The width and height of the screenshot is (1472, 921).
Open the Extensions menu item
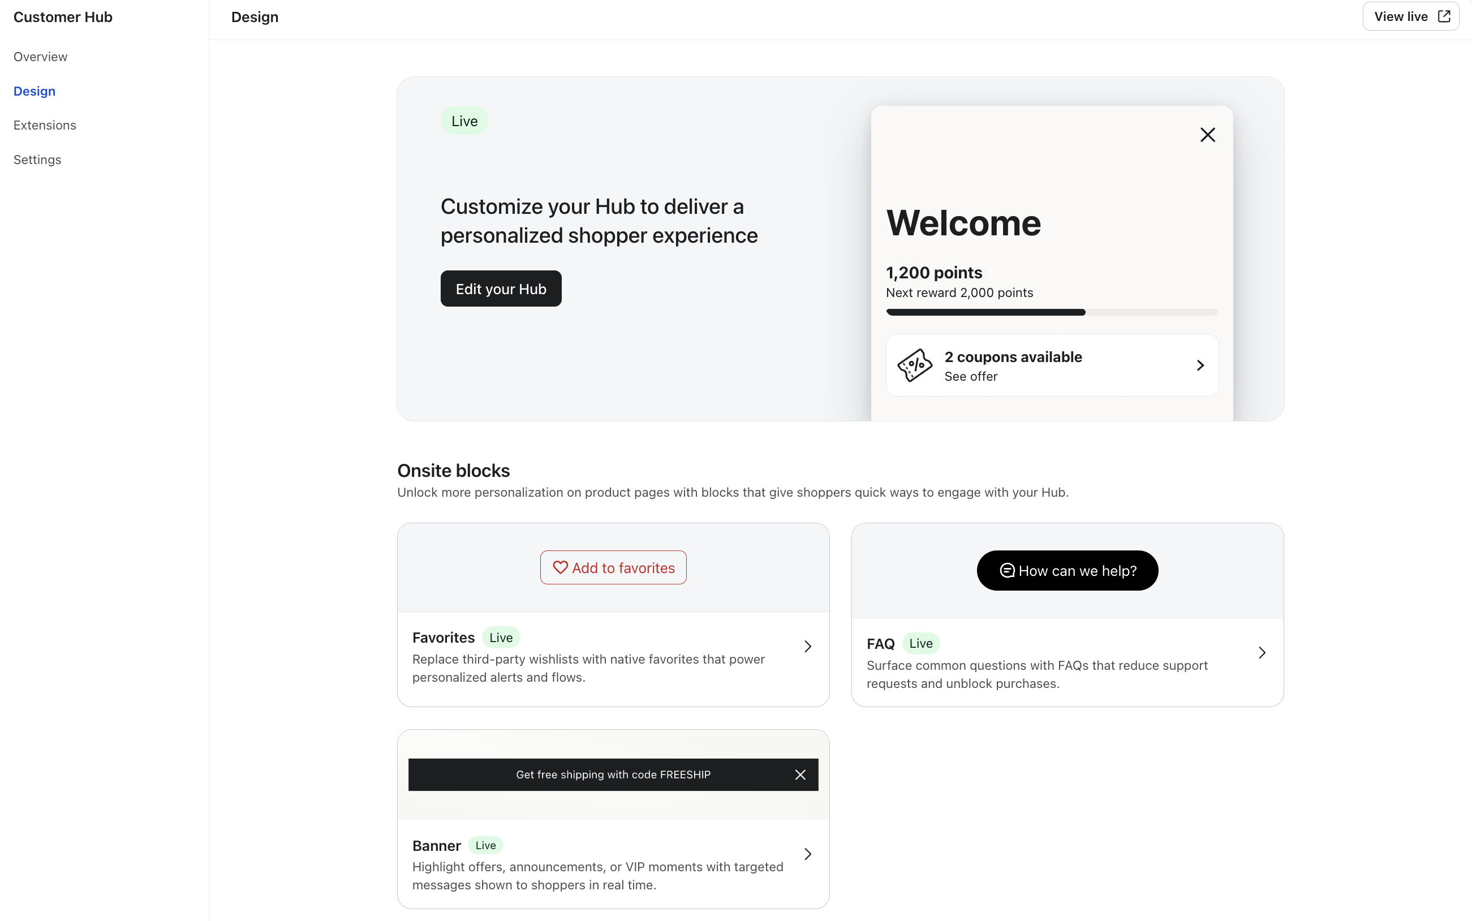45,126
